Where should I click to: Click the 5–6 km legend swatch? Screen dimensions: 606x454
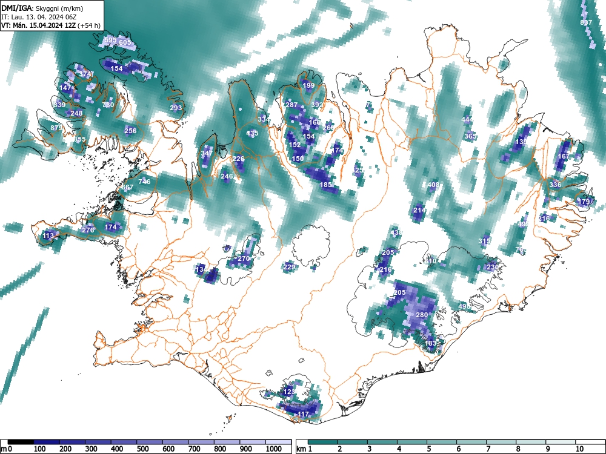[442, 442]
